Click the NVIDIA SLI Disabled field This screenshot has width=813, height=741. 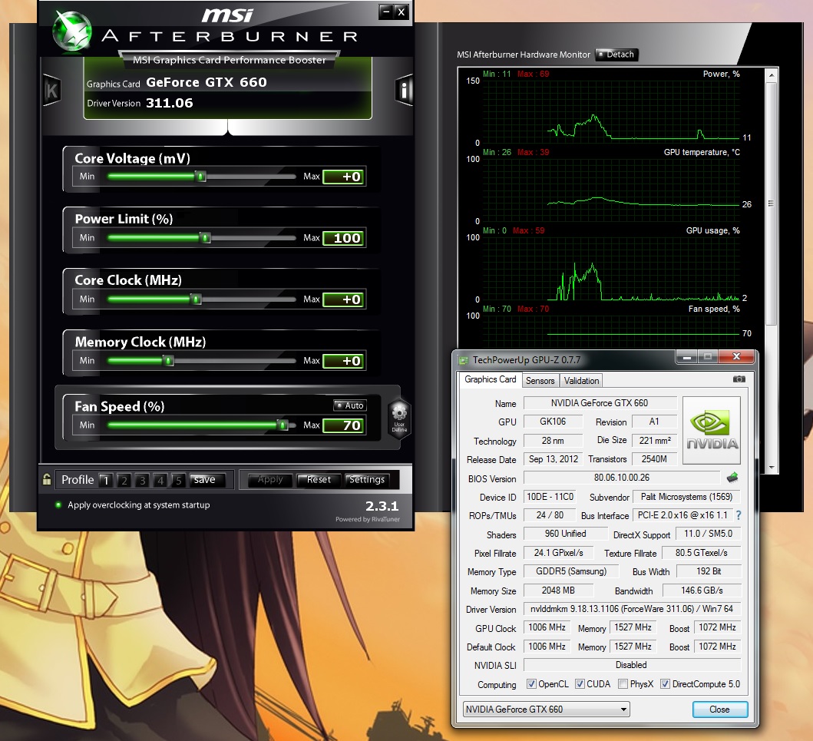point(632,665)
